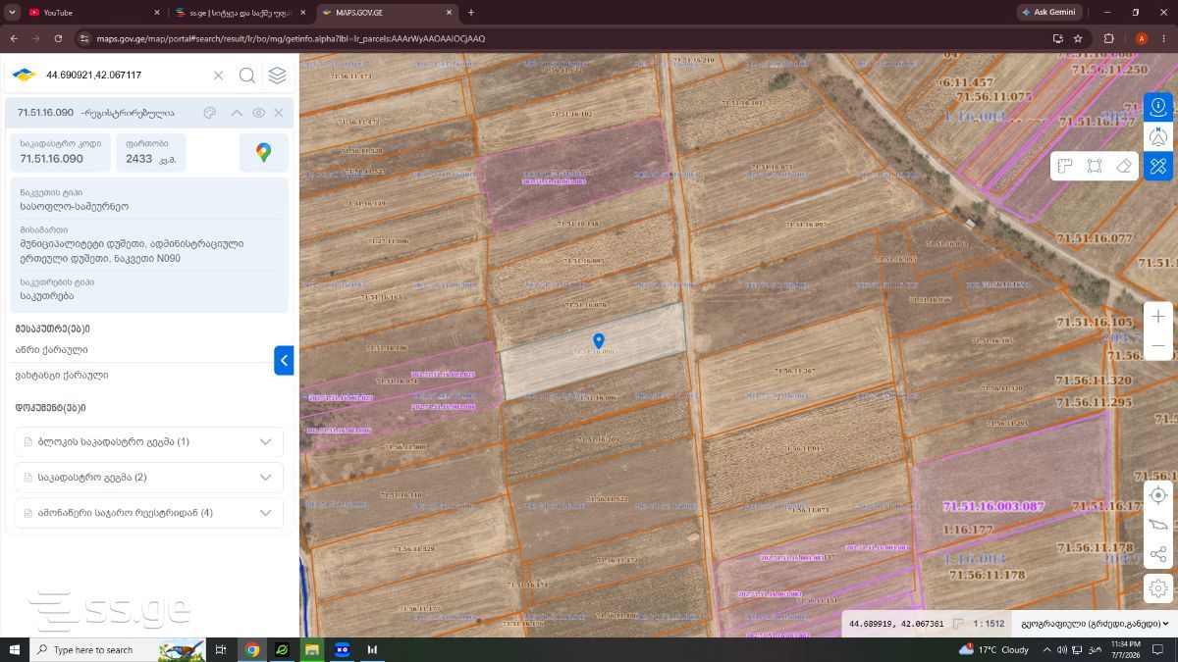This screenshot has width=1178, height=662.
Task: Clear the coordinate search field
Action: coord(218,76)
